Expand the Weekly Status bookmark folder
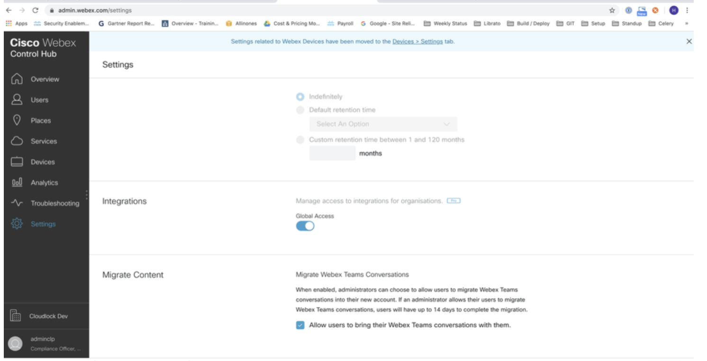707x361 pixels. (445, 23)
